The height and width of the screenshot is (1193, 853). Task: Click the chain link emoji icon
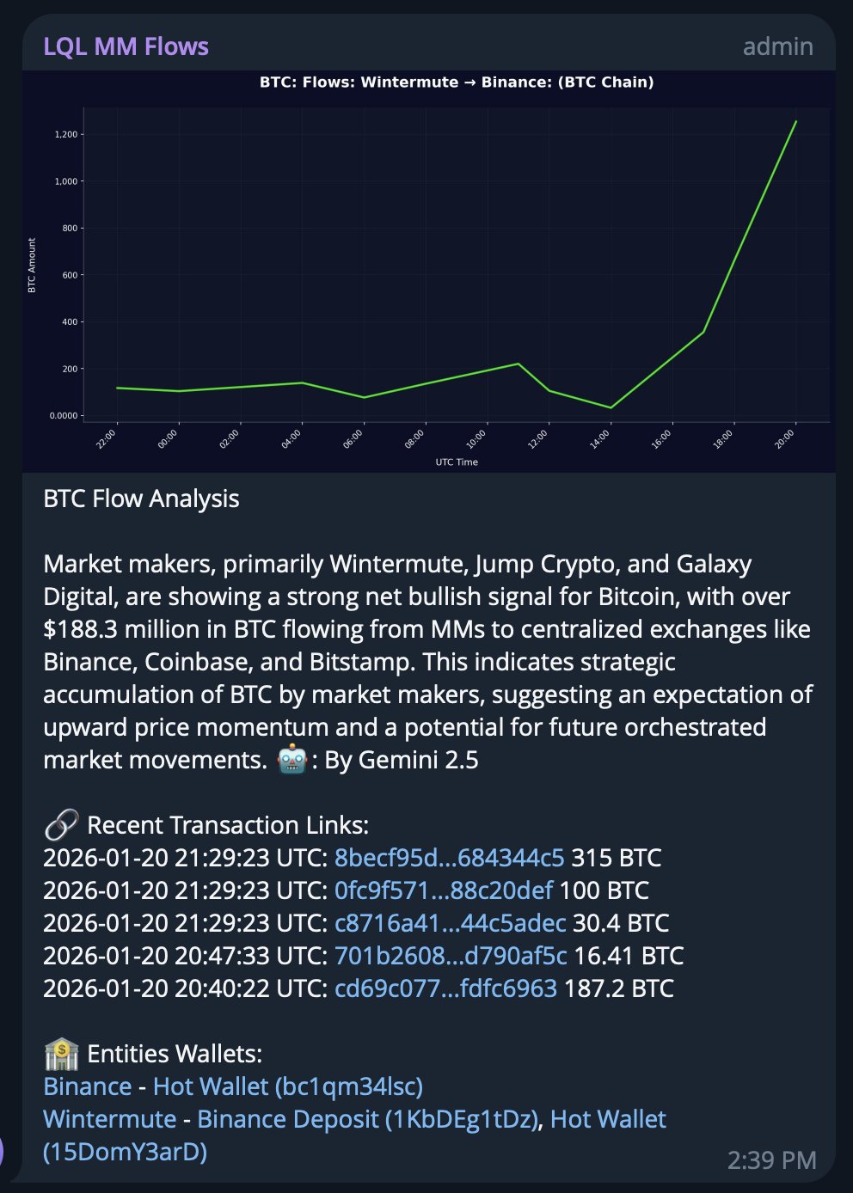tap(61, 825)
